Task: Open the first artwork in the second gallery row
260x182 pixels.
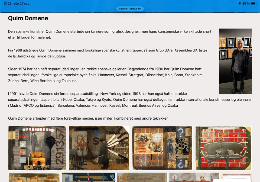Action: (x=34, y=177)
